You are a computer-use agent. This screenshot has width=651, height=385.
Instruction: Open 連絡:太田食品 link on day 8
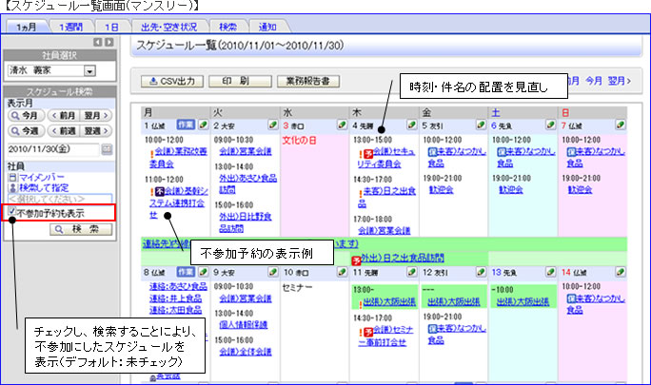point(176,310)
